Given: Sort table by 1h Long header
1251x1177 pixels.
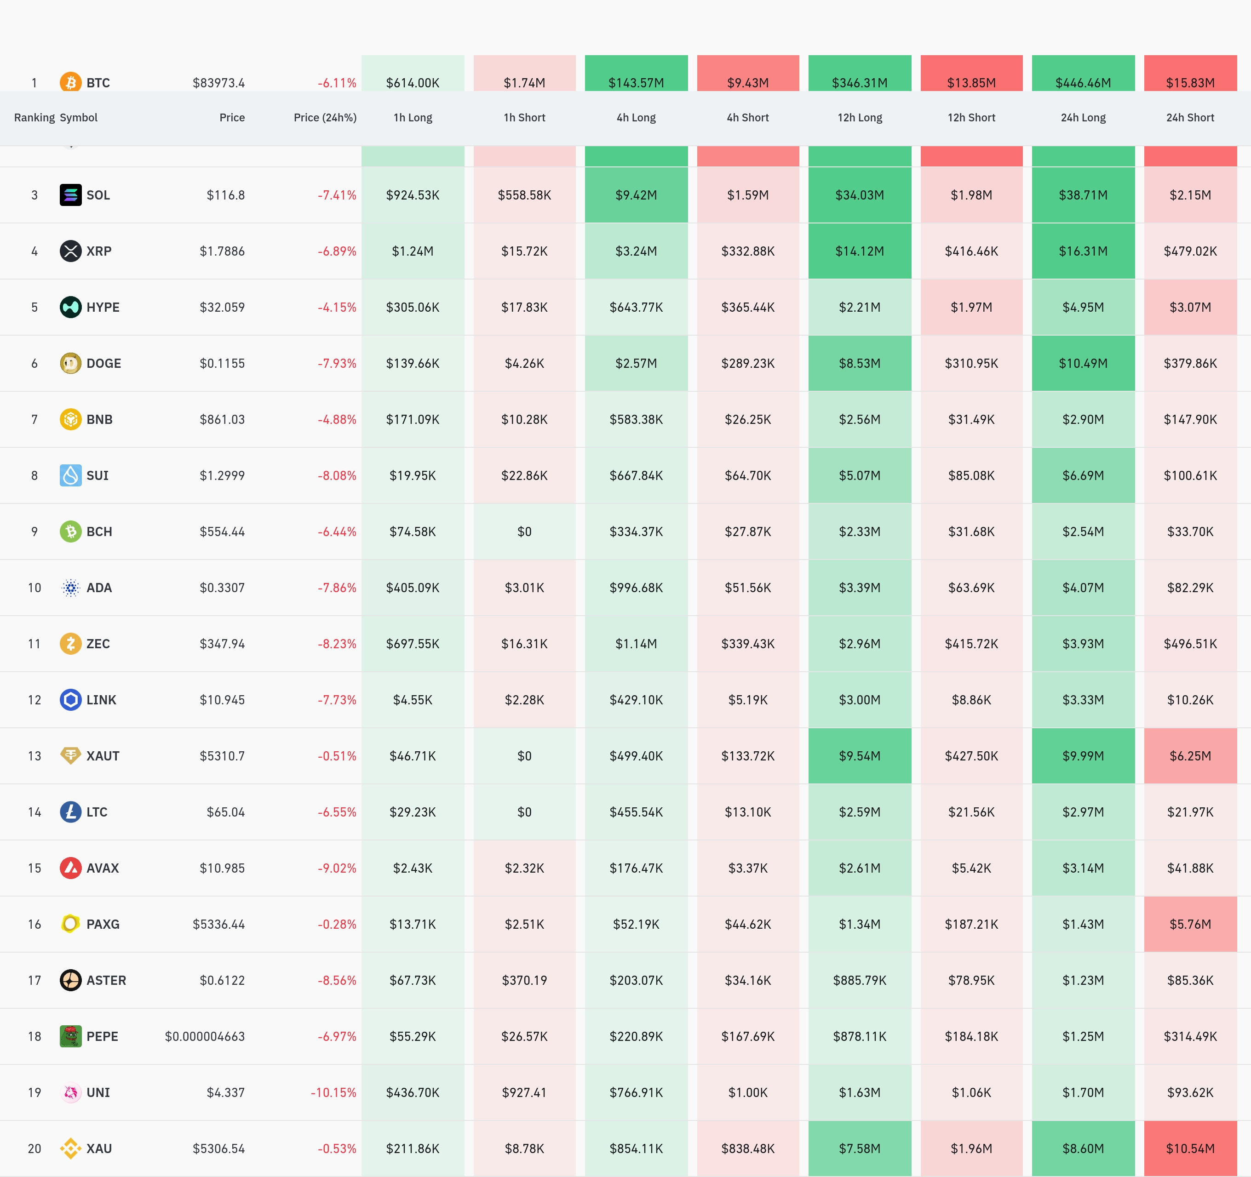Looking at the screenshot, I should coord(413,118).
